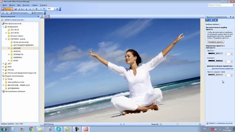235x132 pixels.
Task: Open the Яркость и контрастность pane dropdown arrow
Action: coord(231,17)
